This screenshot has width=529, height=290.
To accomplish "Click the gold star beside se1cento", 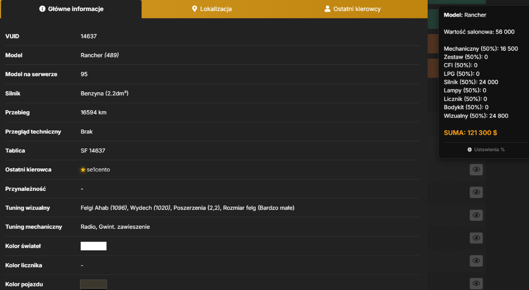I will coord(83,170).
